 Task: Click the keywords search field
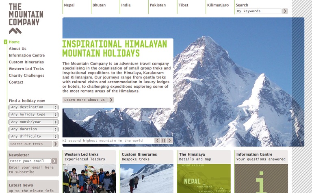(x=259, y=11)
